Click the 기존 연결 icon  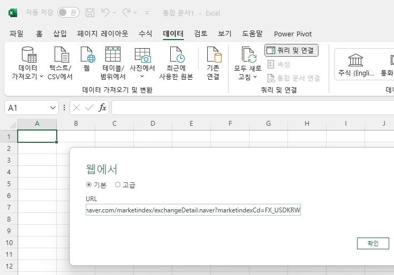[x=214, y=54]
